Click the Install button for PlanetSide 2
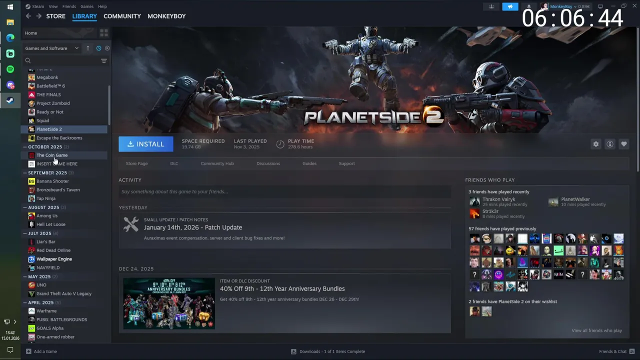This screenshot has width=640, height=360. pyautogui.click(x=146, y=144)
